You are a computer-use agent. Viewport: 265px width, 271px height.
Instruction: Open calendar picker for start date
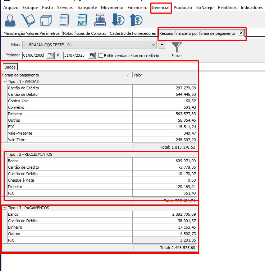pos(50,55)
